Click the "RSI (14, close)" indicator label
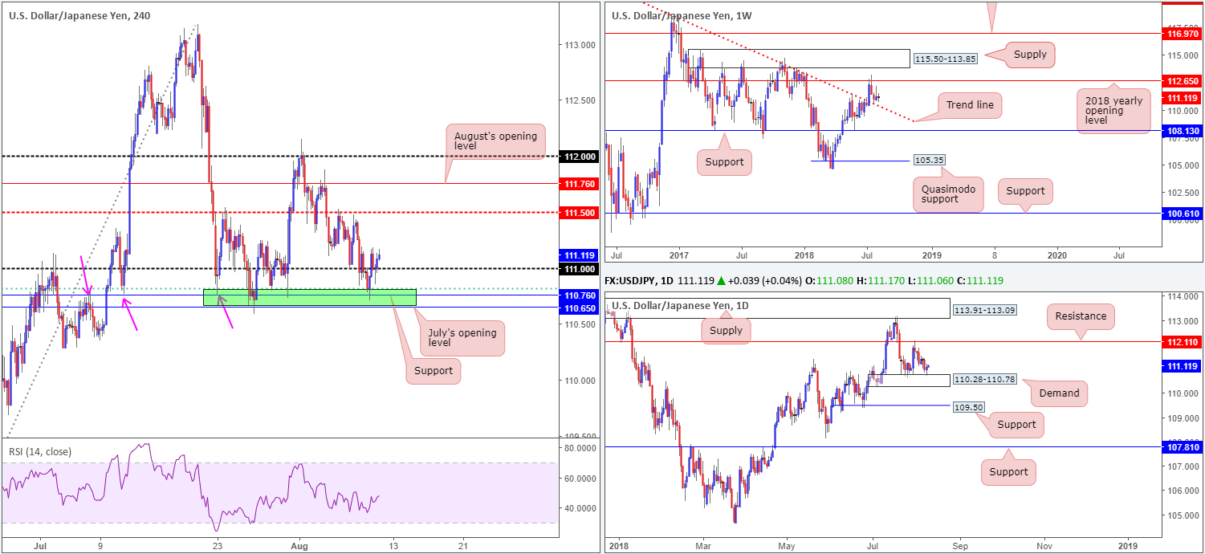This screenshot has width=1205, height=554. point(39,452)
